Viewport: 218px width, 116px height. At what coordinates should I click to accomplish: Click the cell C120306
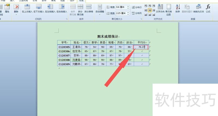(64, 51)
